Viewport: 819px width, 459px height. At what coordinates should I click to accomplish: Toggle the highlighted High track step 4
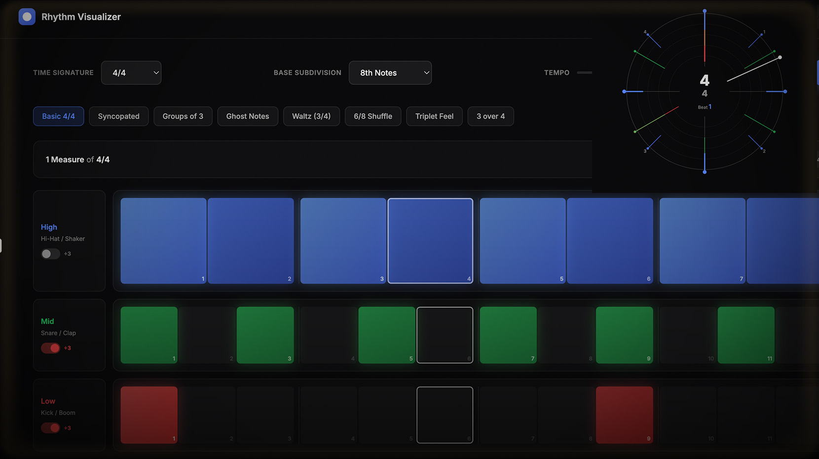[430, 241]
